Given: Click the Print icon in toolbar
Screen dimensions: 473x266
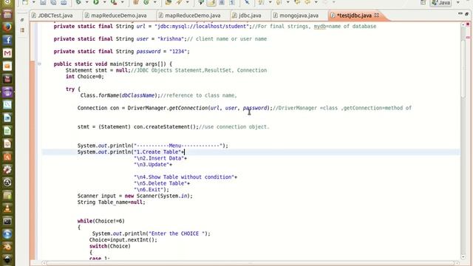Looking at the screenshot, I should (x=64, y=2).
